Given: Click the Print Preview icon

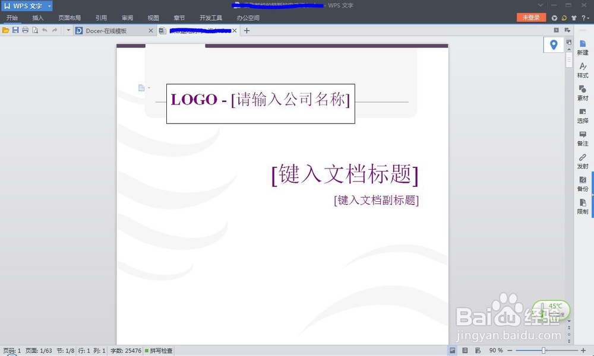Looking at the screenshot, I should (35, 30).
